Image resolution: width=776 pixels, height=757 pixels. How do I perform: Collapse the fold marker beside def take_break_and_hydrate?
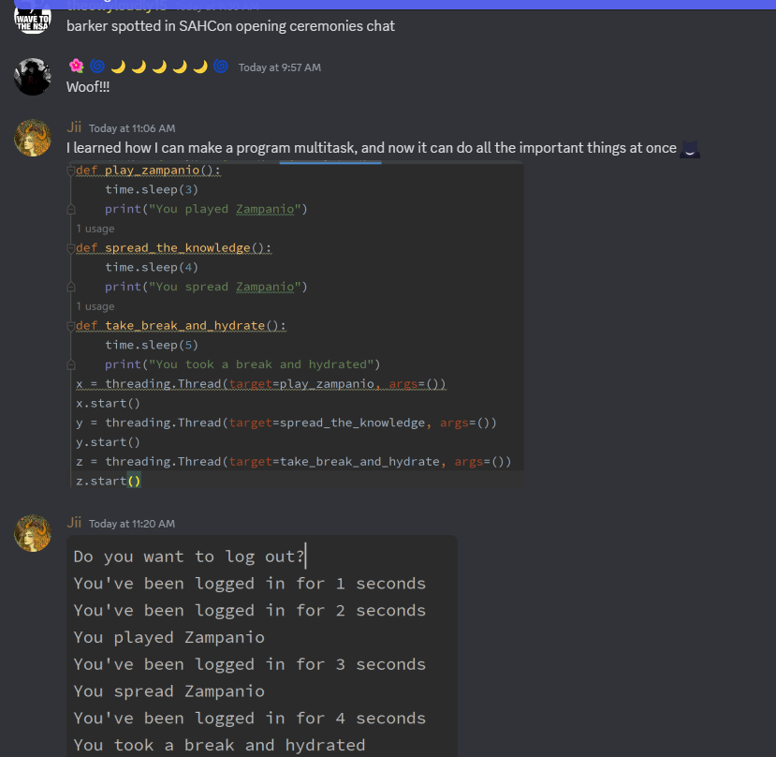click(x=71, y=326)
